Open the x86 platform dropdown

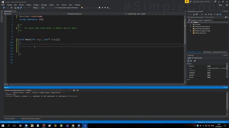click(x=48, y=8)
